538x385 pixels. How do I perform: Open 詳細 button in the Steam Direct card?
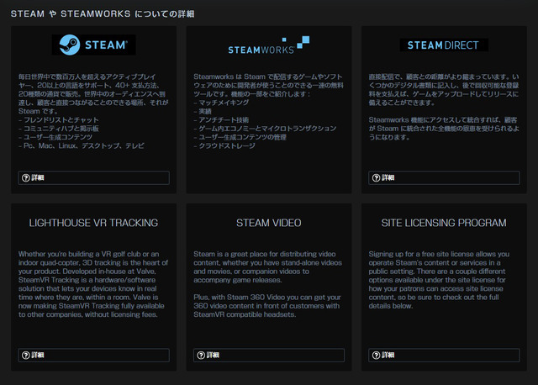[x=444, y=177]
